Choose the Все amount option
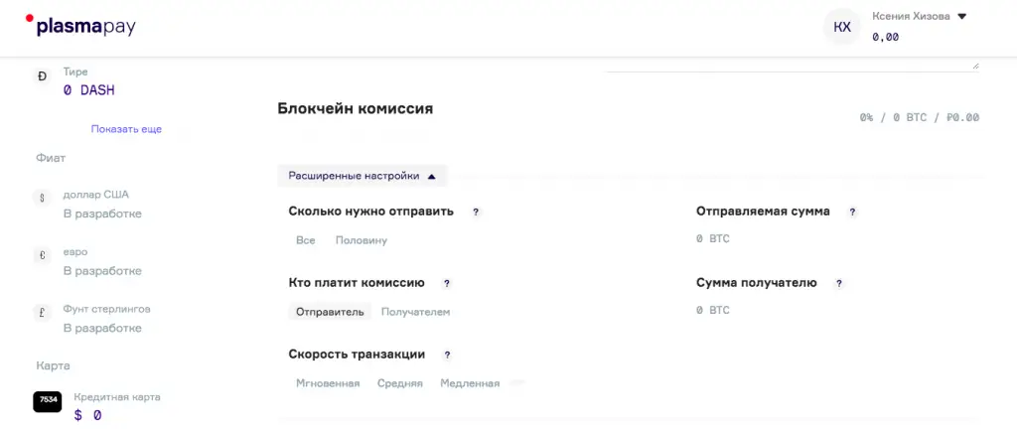 point(306,240)
